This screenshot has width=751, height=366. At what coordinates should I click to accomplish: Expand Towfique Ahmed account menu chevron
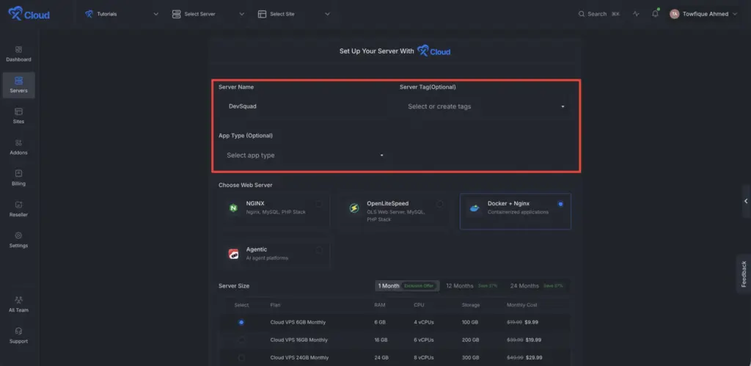(x=735, y=14)
